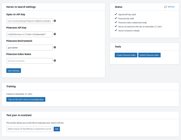Click help icon beside Pinecone API Key field

coord(55,34)
